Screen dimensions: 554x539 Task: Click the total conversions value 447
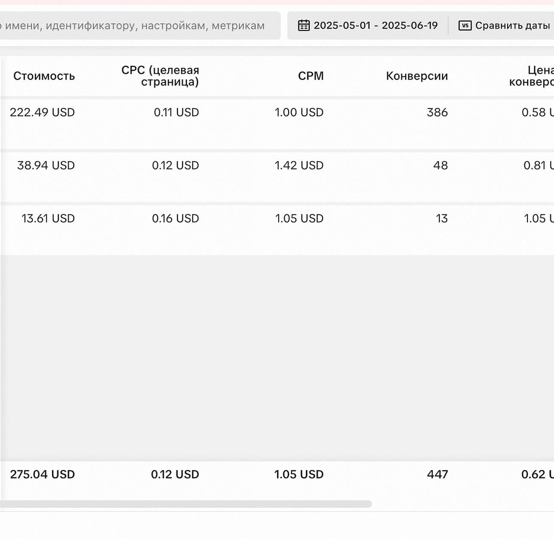(x=437, y=474)
